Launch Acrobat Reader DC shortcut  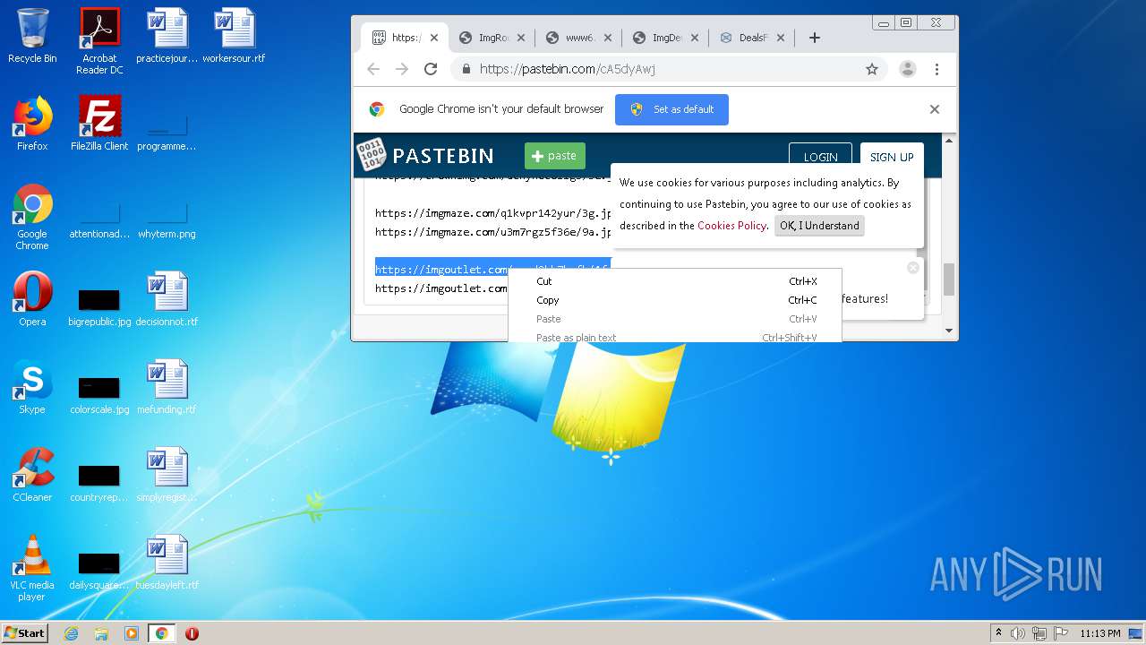(x=99, y=41)
